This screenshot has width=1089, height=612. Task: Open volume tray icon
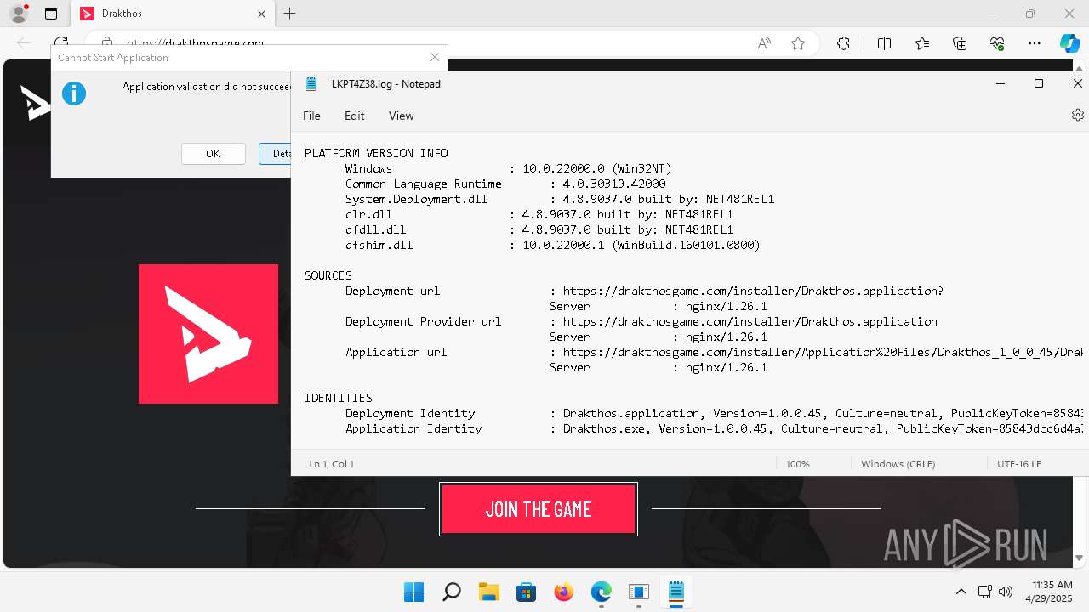click(1006, 592)
